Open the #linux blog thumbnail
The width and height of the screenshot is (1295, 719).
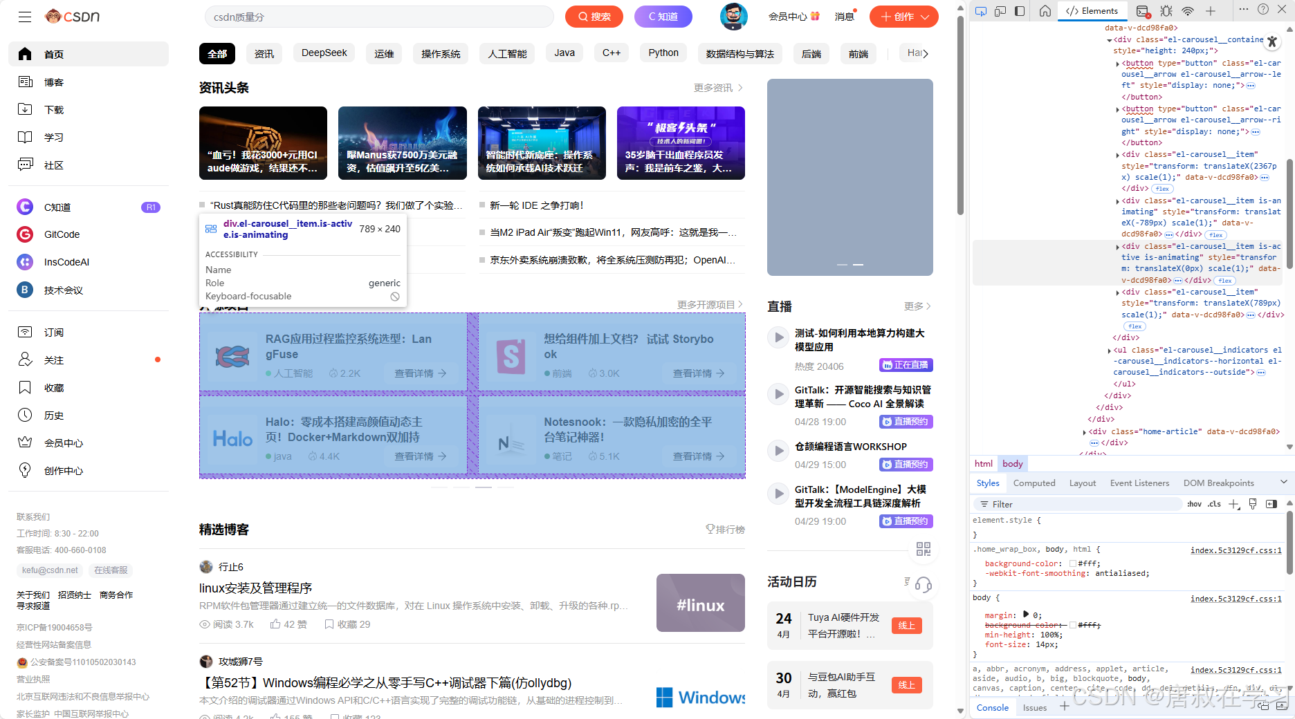click(x=700, y=603)
